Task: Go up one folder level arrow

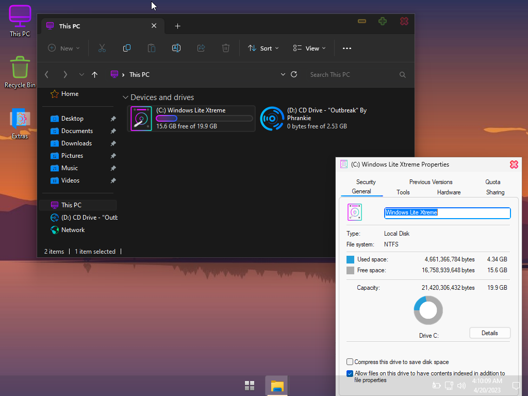Action: coord(95,74)
